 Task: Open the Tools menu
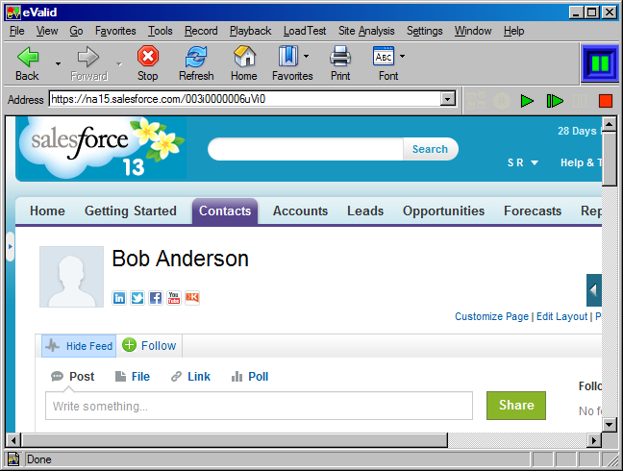(x=161, y=31)
